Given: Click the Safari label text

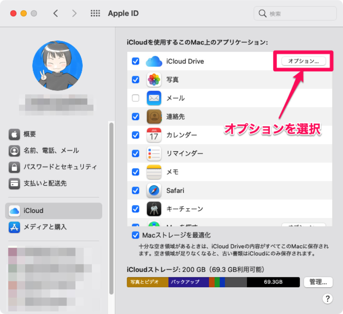Looking at the screenshot, I should (x=175, y=191).
